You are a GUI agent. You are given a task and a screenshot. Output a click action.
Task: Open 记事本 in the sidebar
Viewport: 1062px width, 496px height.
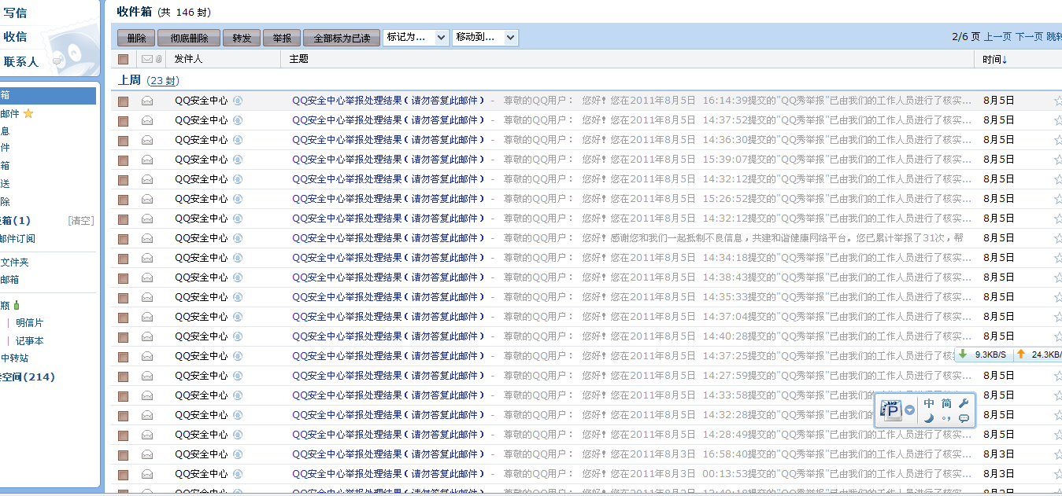30,340
